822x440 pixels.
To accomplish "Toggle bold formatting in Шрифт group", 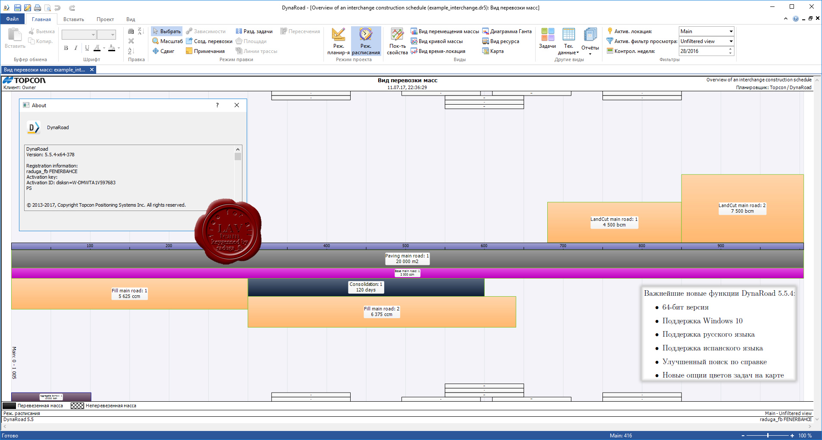I will (x=66, y=48).
